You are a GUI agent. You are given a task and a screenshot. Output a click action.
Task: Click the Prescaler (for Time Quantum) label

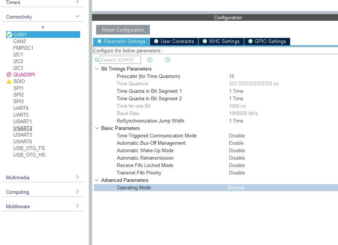click(148, 76)
